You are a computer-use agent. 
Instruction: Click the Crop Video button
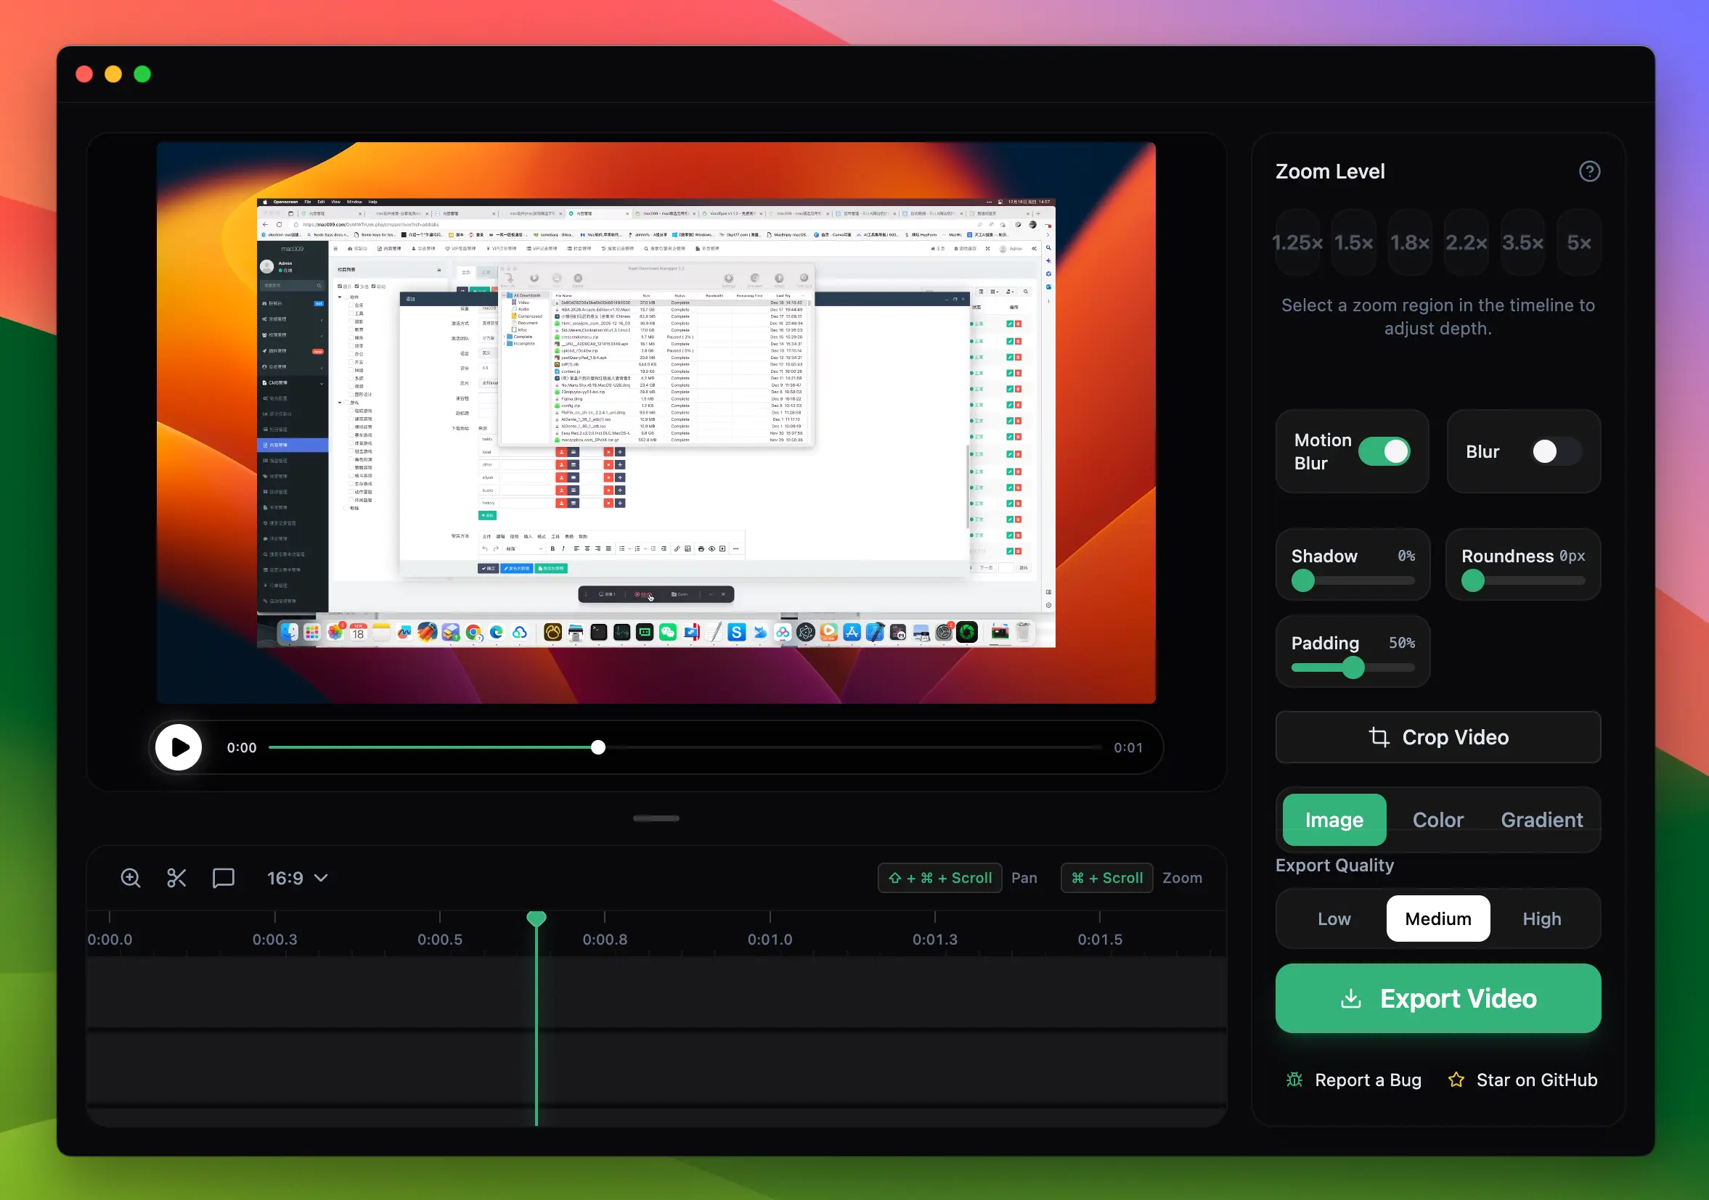(x=1437, y=737)
